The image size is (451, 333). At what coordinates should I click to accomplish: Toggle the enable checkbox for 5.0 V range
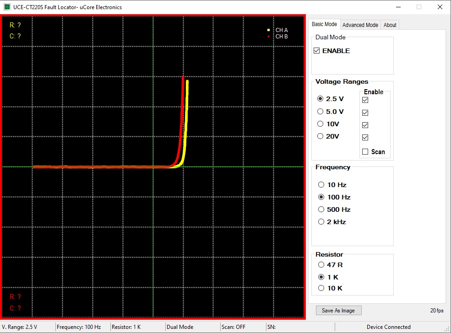click(365, 113)
